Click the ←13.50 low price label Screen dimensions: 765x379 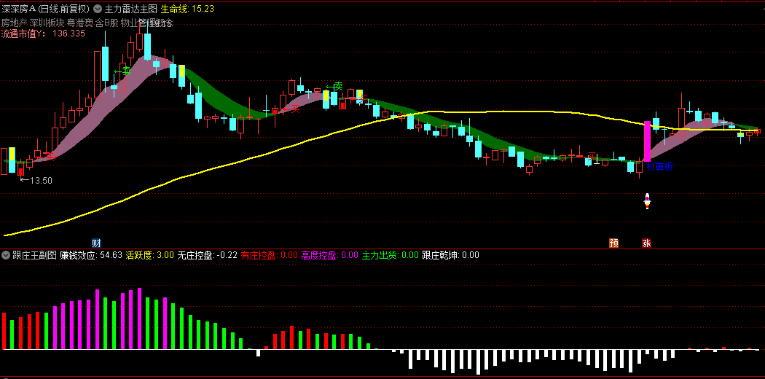point(36,181)
